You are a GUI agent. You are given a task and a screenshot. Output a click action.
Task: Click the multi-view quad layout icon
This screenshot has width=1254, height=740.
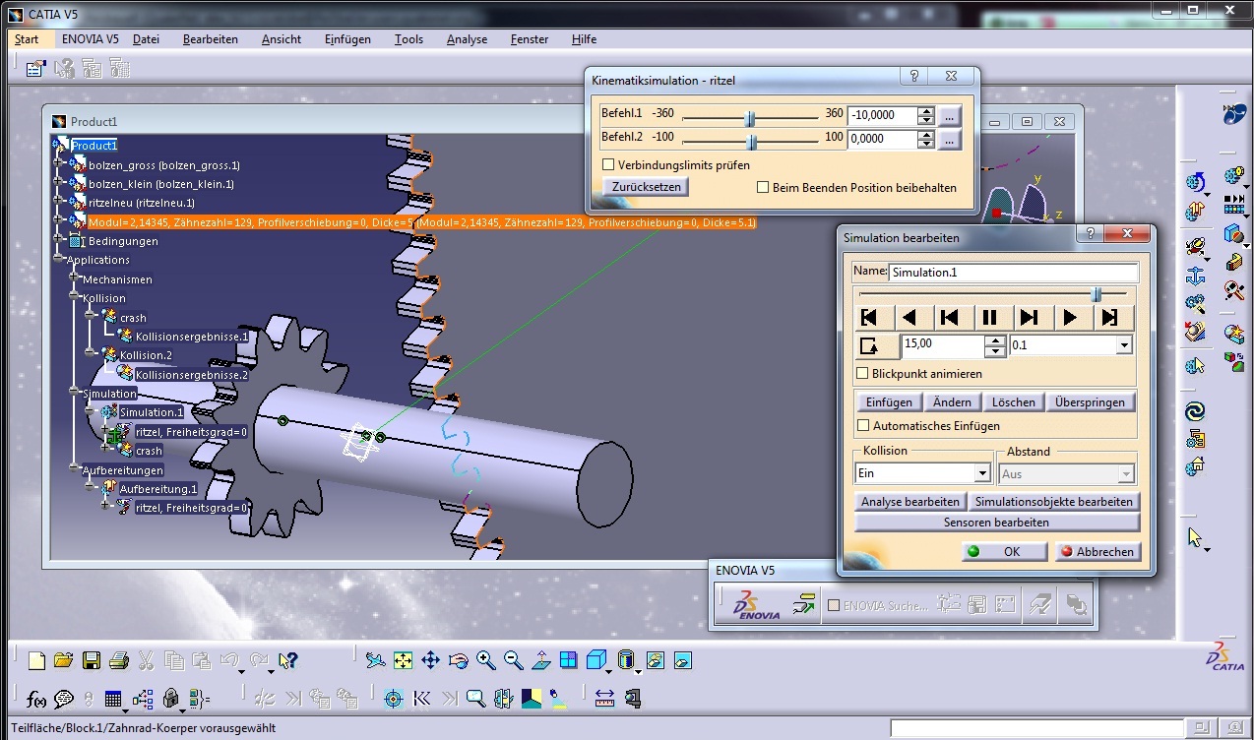pyautogui.click(x=568, y=660)
